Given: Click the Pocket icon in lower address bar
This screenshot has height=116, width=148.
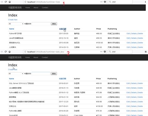Looking at the screenshot, I should pos(105,52).
